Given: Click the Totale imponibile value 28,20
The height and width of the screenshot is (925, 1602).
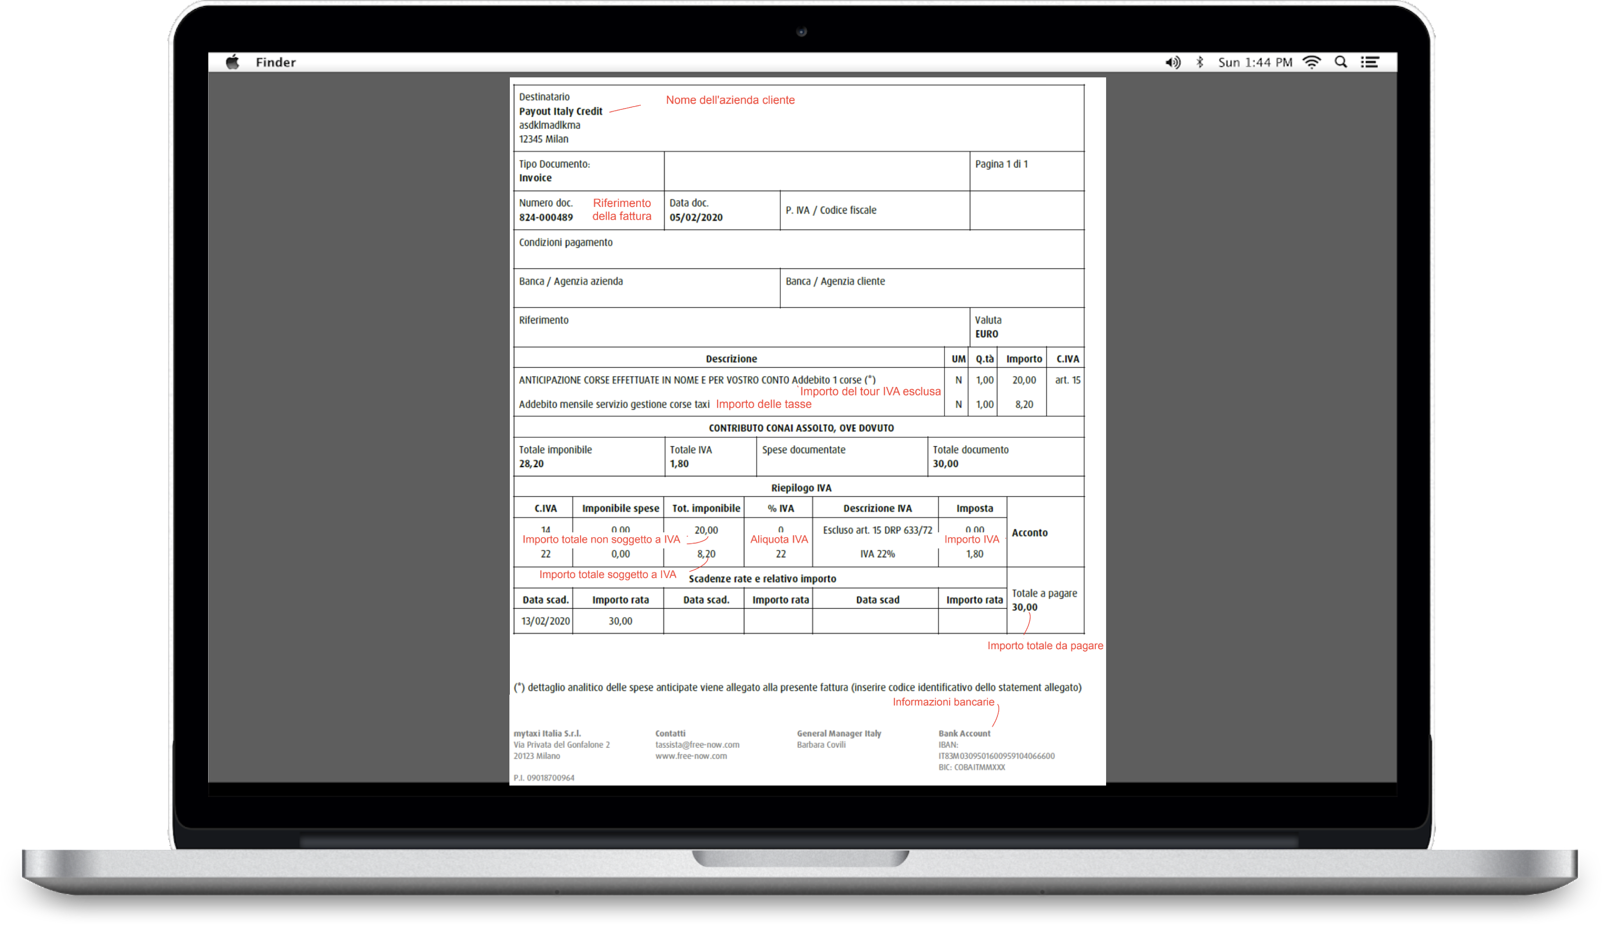Looking at the screenshot, I should click(531, 464).
